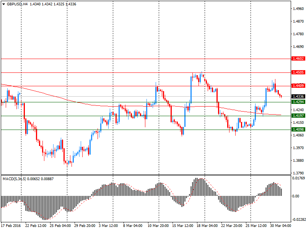Select the 1.4690 price scale value
Image resolution: width=306 pixels, height=230 pixels.
pyautogui.click(x=298, y=46)
